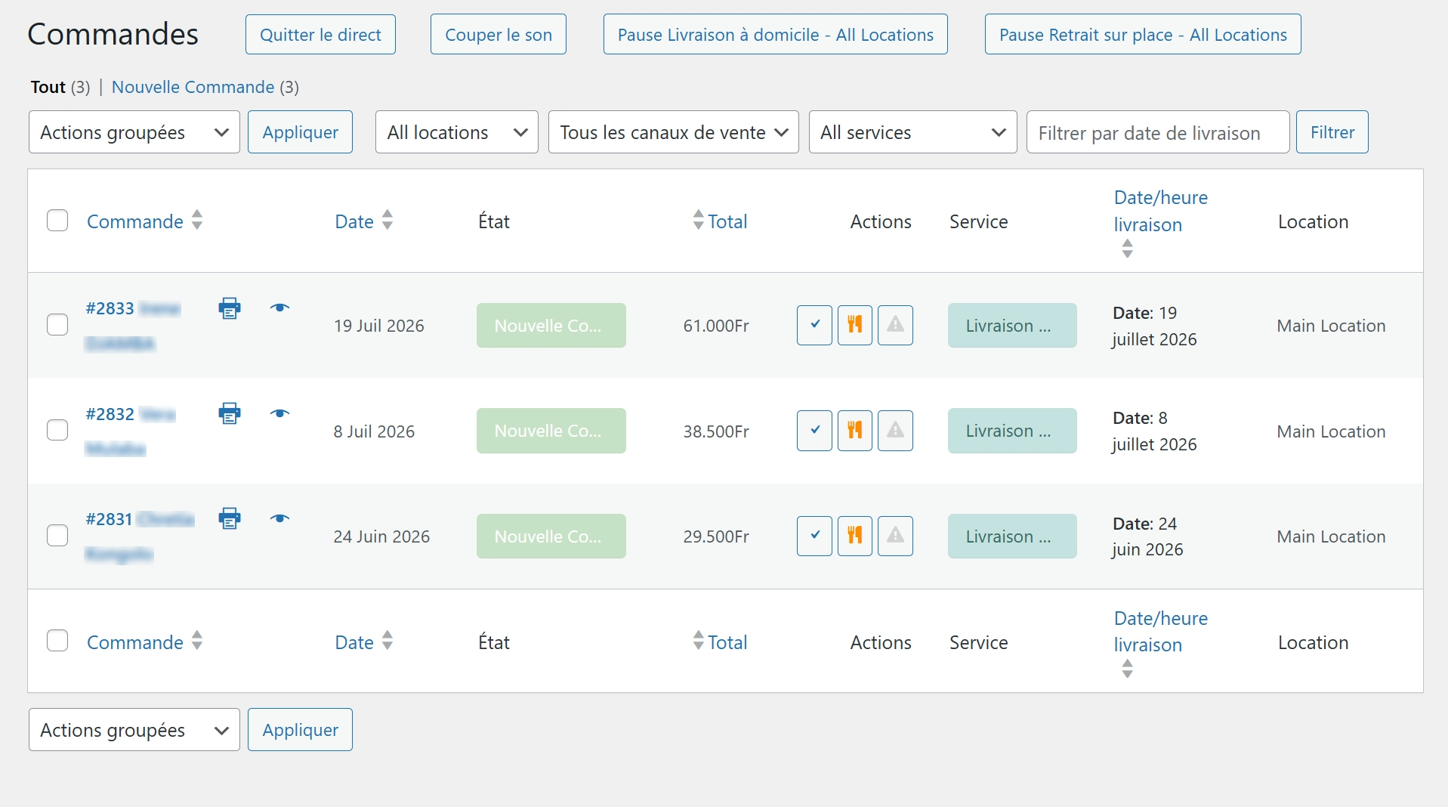Image resolution: width=1448 pixels, height=807 pixels.
Task: Sort by Date column in header
Action: tap(364, 221)
